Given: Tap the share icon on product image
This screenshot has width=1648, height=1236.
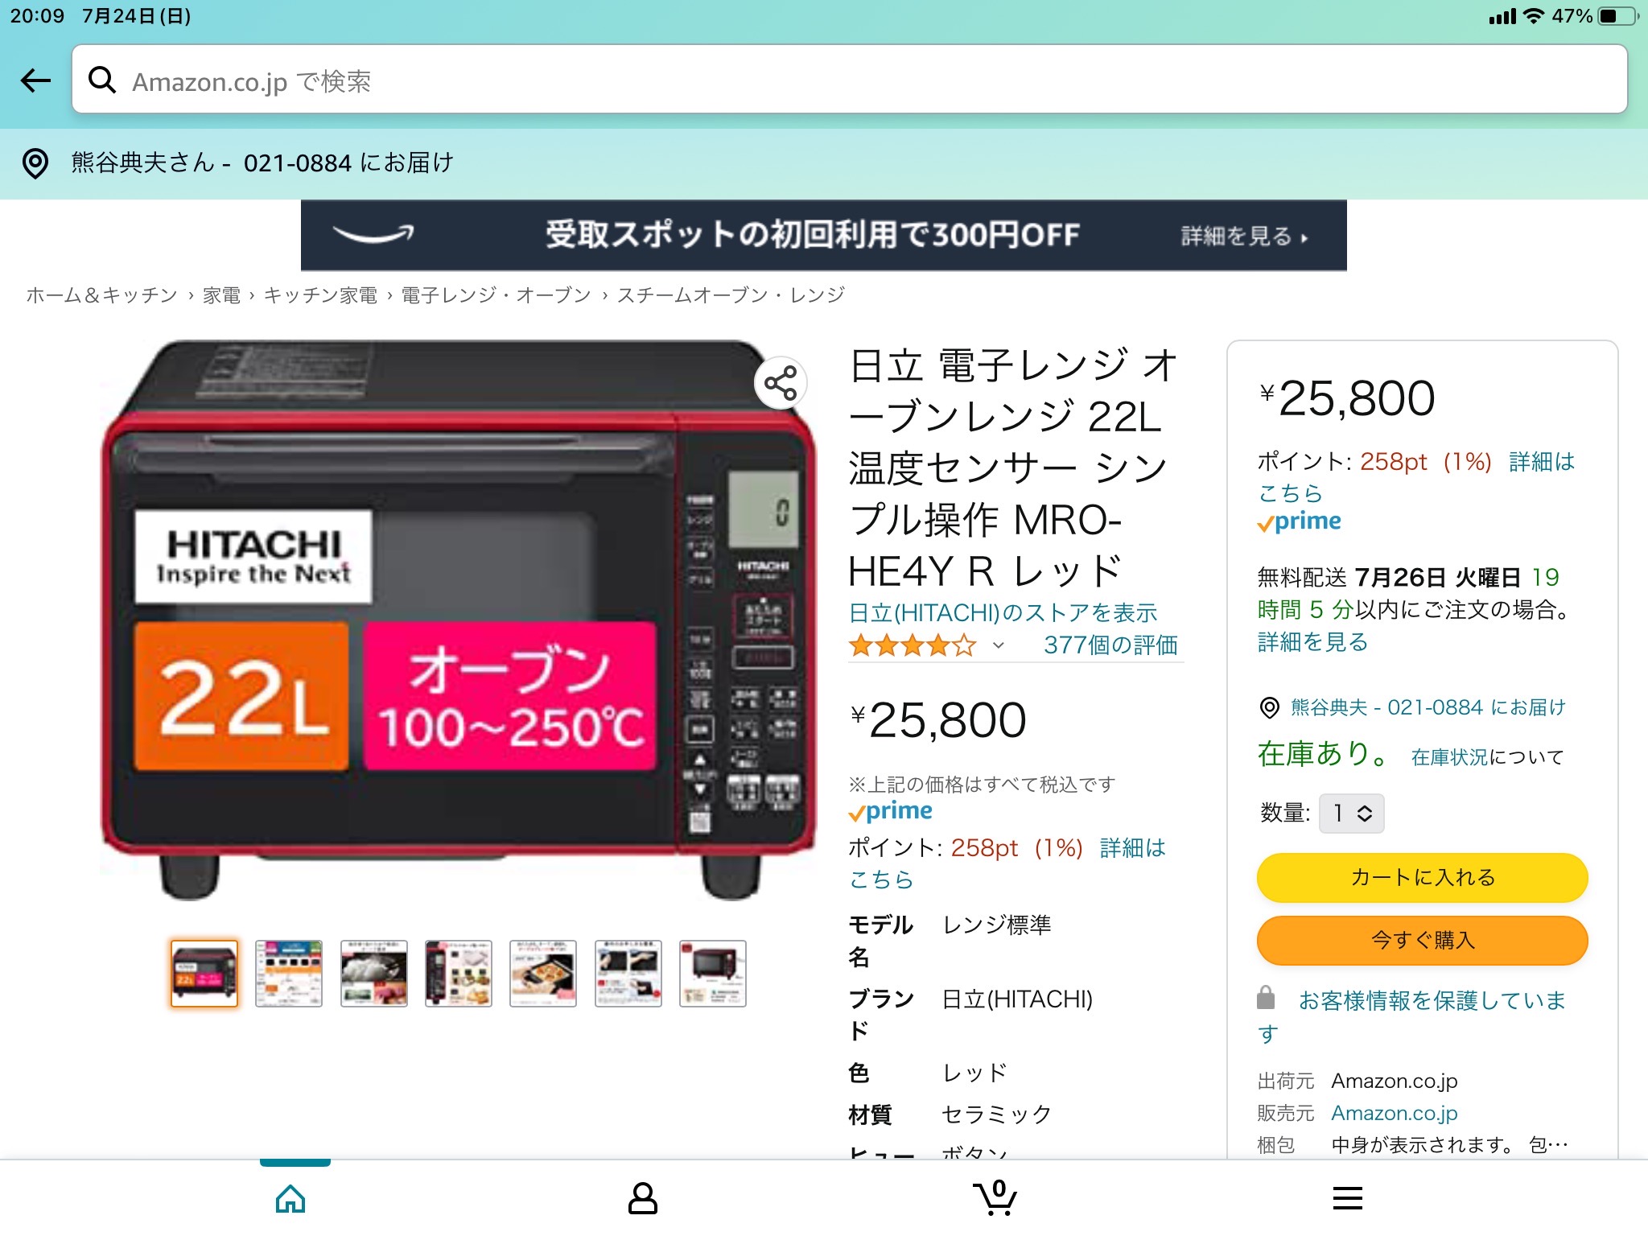Looking at the screenshot, I should point(781,383).
